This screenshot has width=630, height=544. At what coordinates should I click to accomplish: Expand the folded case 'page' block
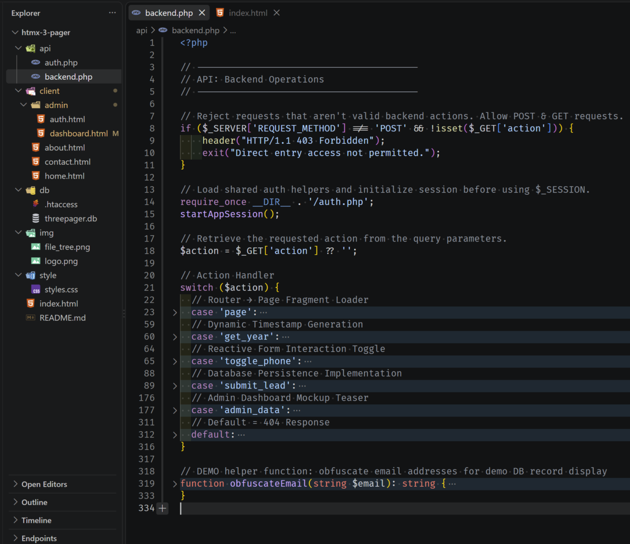tap(175, 312)
